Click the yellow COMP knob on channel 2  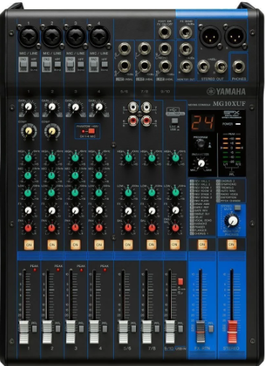(x=52, y=131)
